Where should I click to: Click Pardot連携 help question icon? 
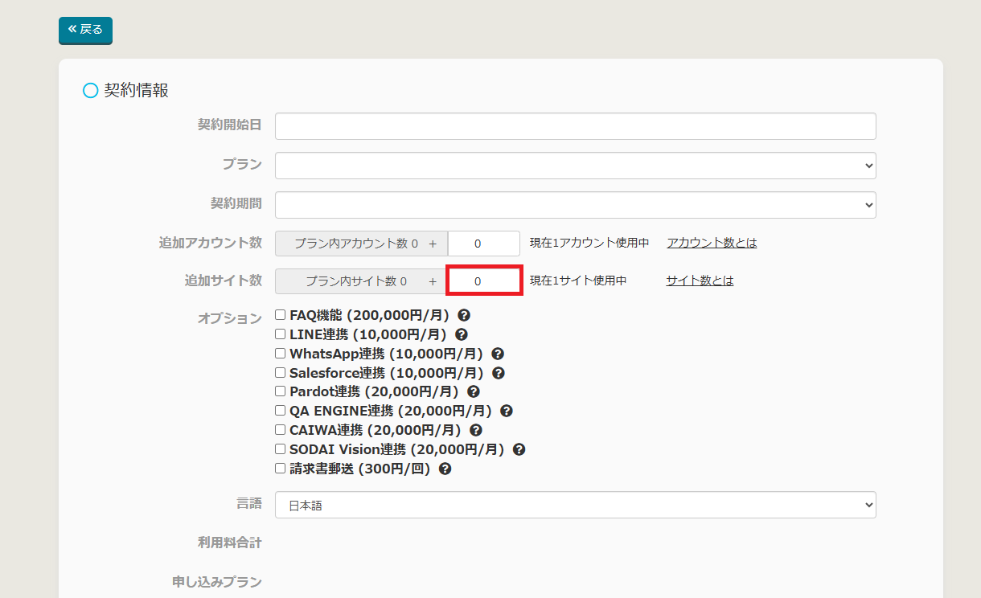tap(474, 391)
